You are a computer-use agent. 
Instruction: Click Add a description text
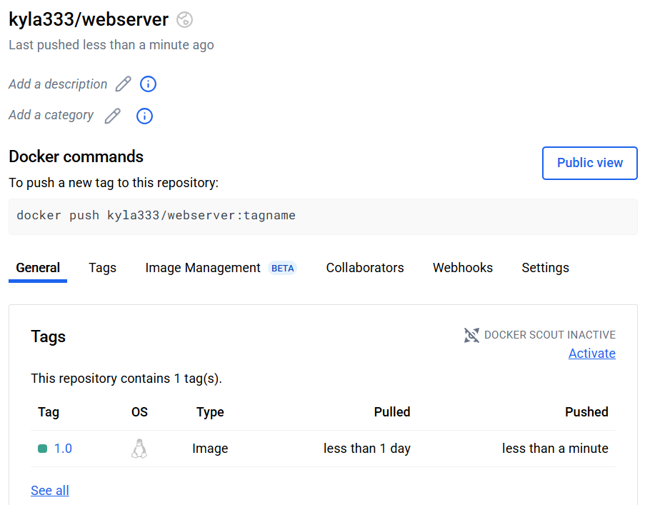click(58, 84)
